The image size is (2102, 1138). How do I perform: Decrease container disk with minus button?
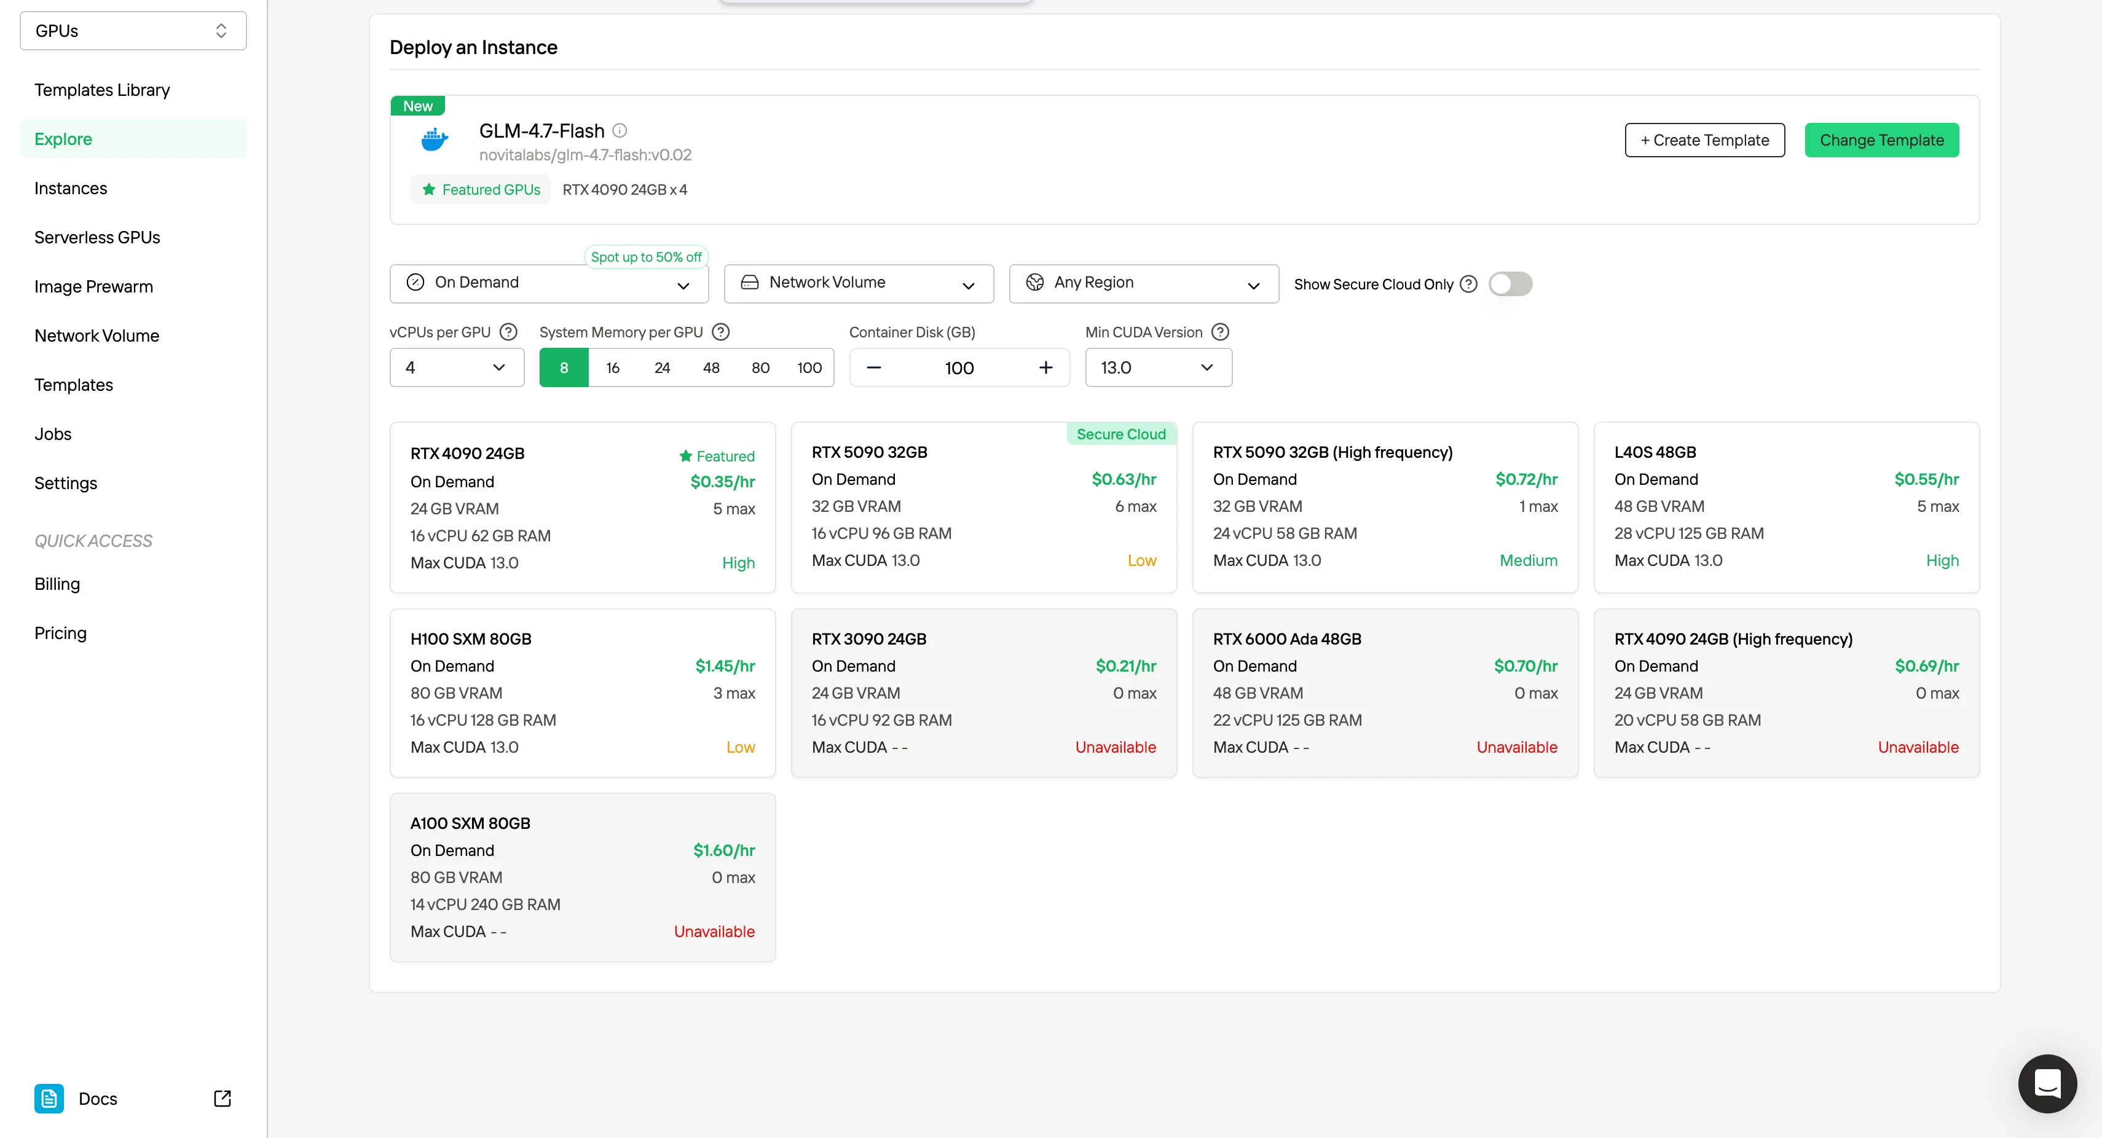click(873, 368)
